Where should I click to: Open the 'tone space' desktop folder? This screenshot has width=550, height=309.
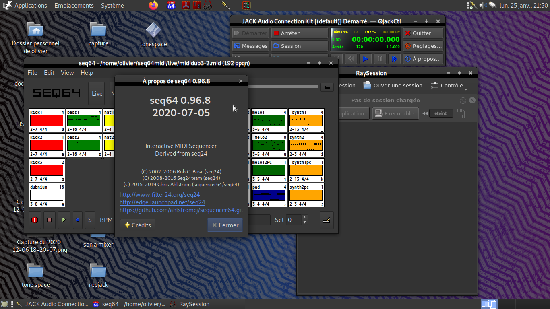[36, 276]
